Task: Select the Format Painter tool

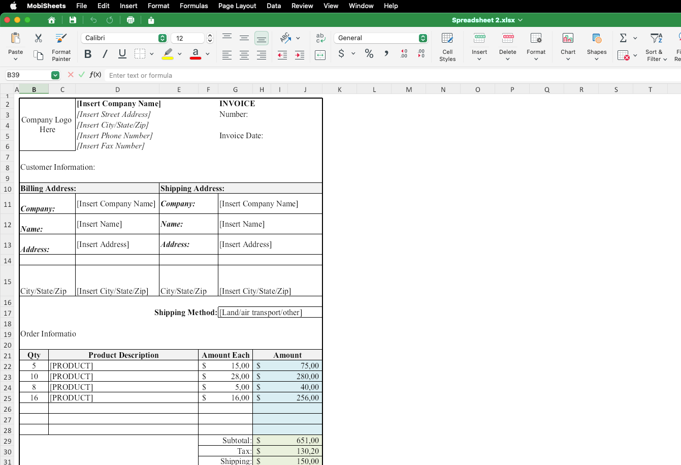Action: [x=61, y=47]
